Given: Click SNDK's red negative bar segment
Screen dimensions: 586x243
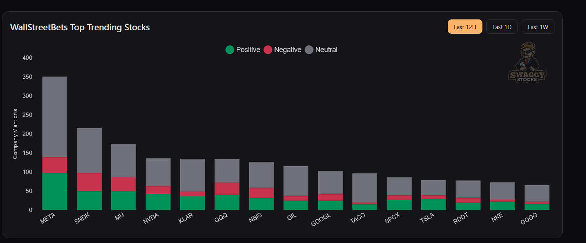Looking at the screenshot, I should (89, 182).
